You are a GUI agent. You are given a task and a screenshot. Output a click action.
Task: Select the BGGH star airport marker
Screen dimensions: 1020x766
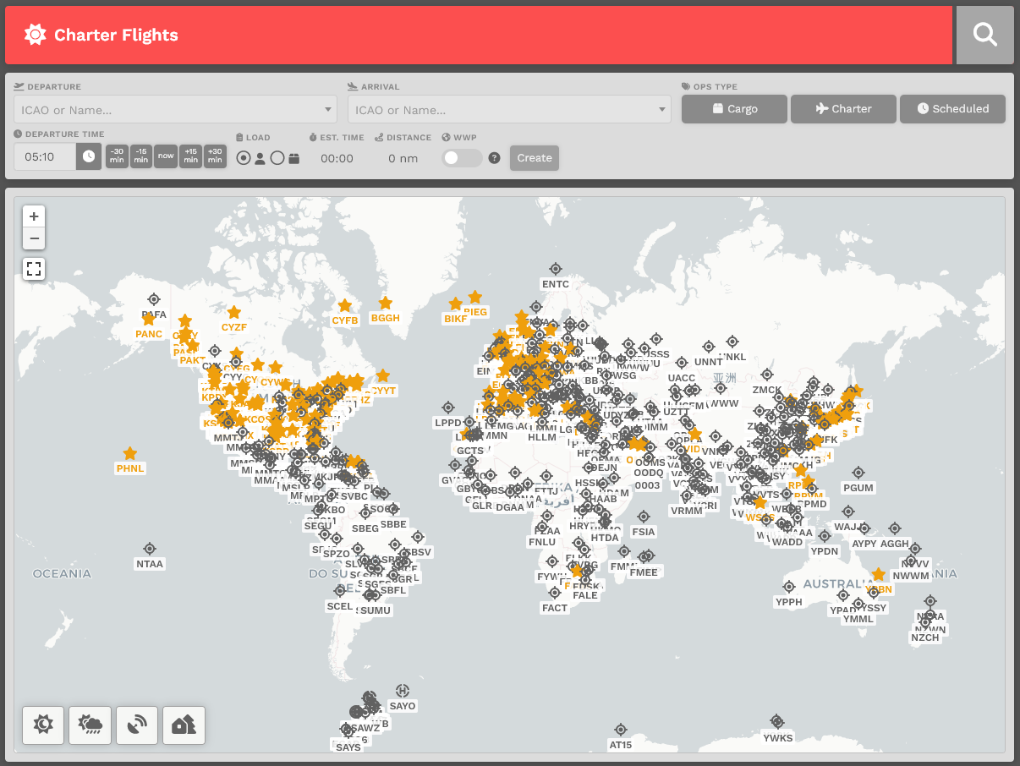tap(385, 303)
